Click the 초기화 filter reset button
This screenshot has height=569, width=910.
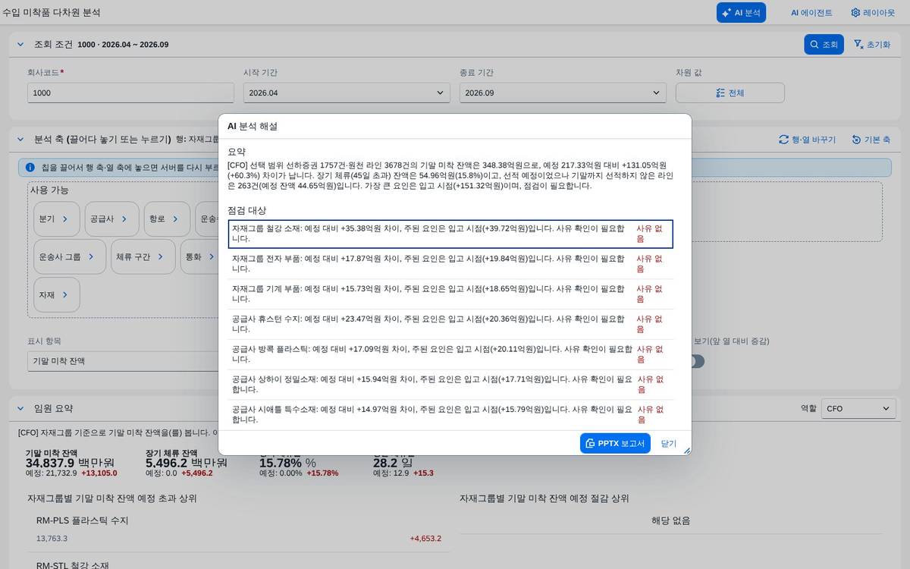tap(872, 45)
